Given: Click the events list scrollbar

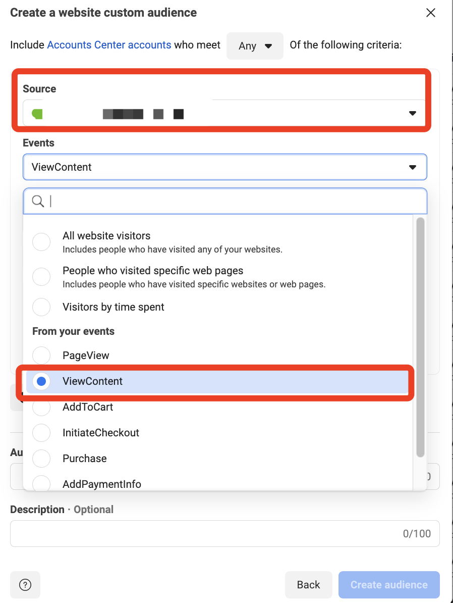Looking at the screenshot, I should [x=420, y=337].
